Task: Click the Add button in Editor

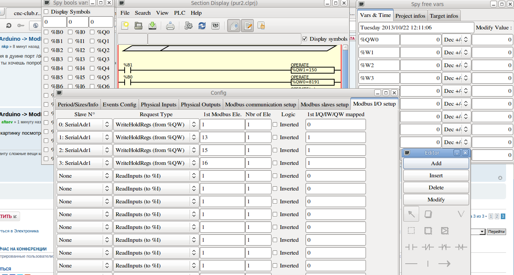Action: click(436, 163)
